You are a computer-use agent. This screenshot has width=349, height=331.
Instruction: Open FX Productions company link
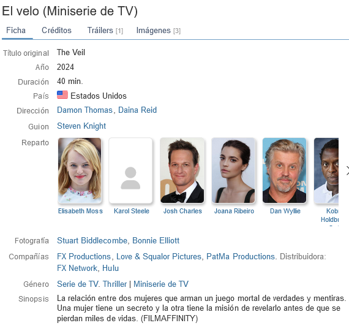(84, 257)
